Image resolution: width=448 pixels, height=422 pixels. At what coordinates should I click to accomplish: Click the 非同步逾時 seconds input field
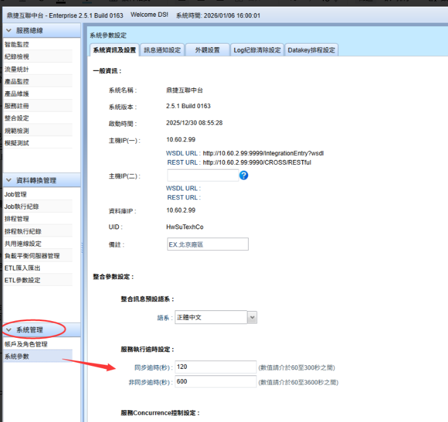(x=216, y=382)
